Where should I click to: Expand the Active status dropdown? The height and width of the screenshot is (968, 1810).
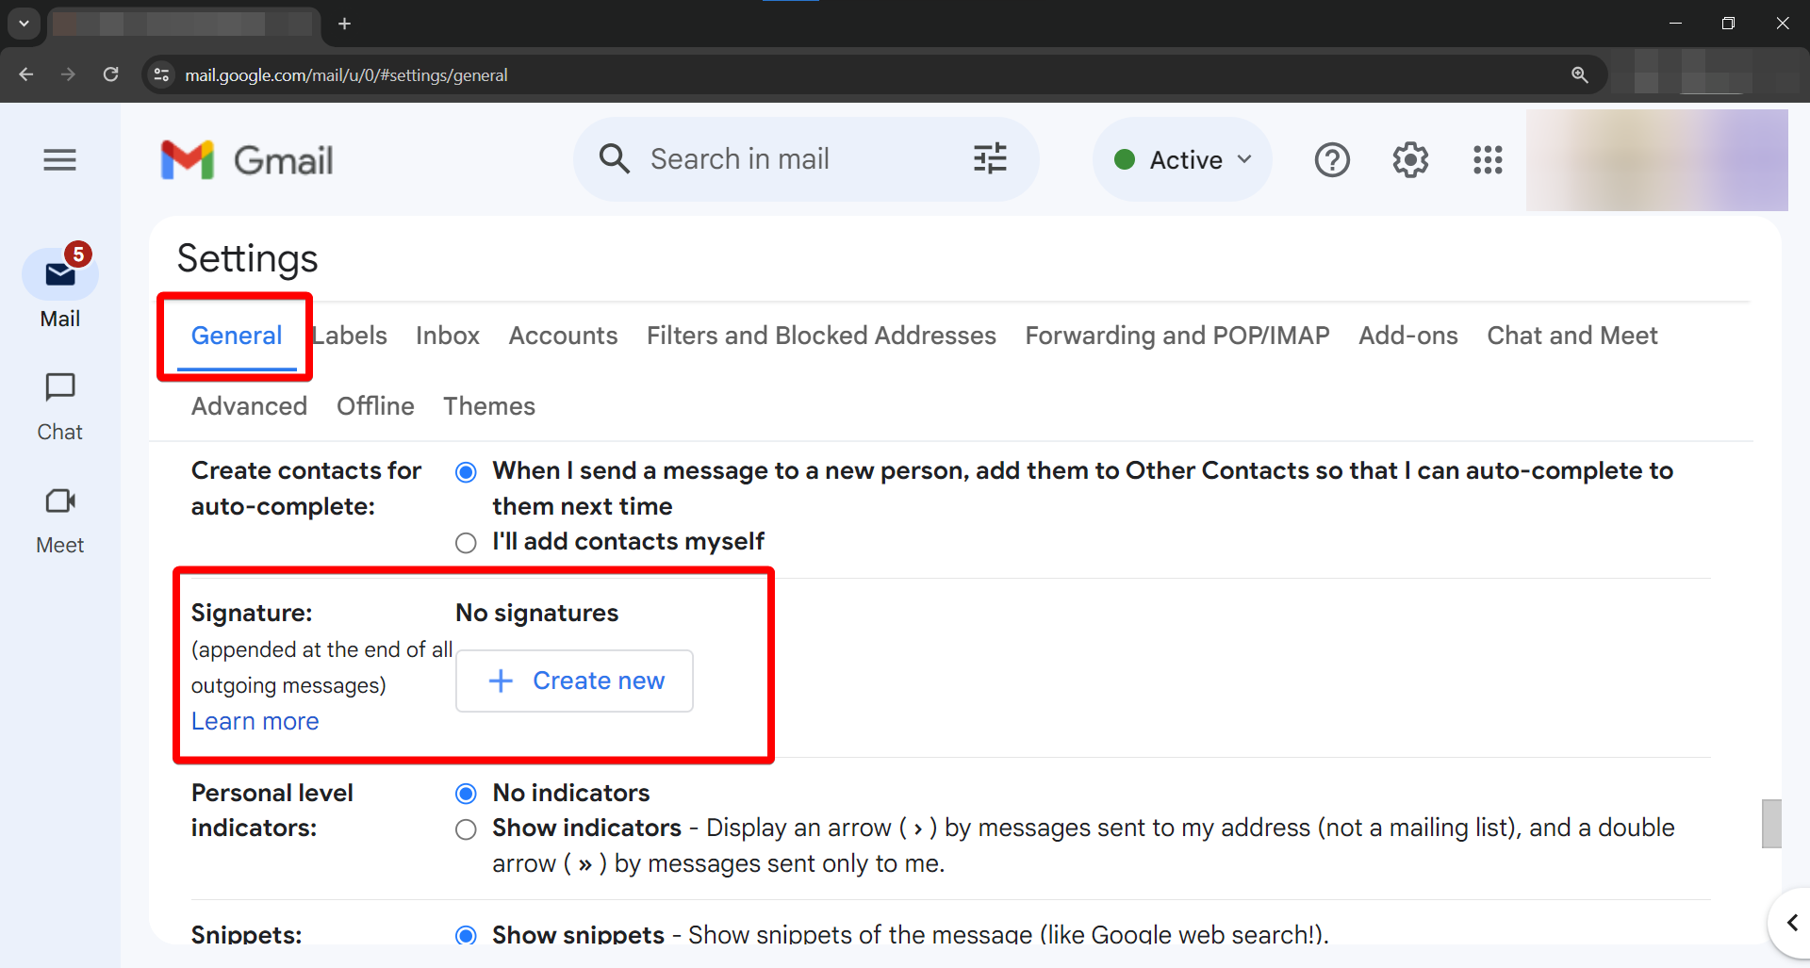[1182, 160]
